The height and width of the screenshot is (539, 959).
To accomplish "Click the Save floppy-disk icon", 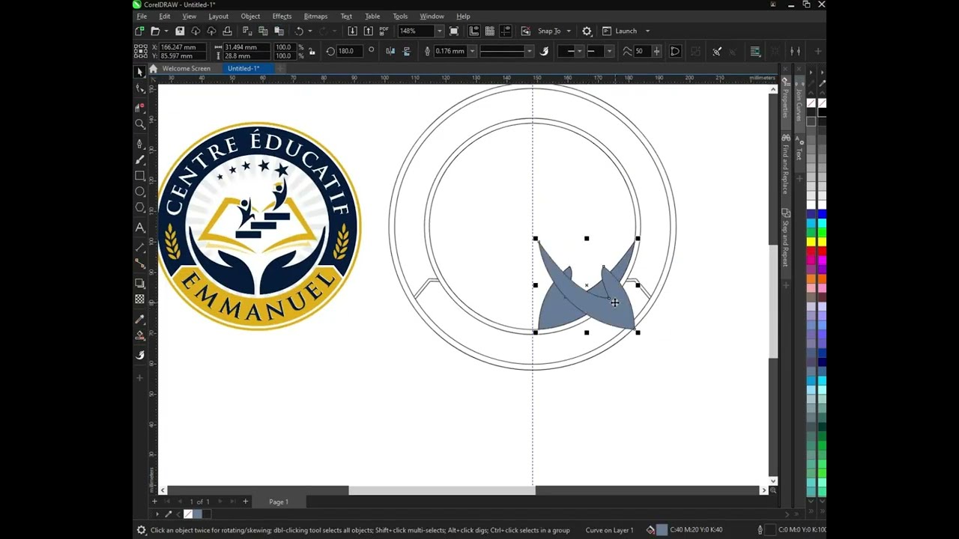I will click(x=180, y=31).
